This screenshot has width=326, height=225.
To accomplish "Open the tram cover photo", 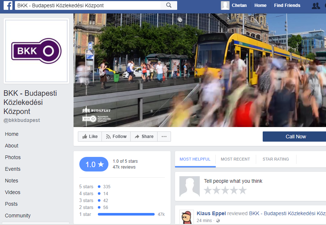I will [200, 70].
